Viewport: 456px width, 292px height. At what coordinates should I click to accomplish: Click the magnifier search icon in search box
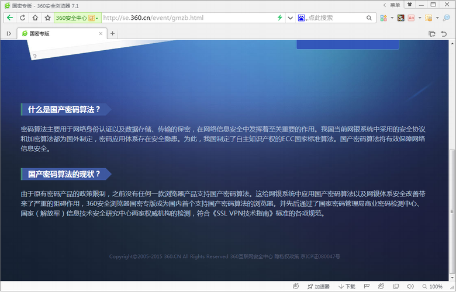point(369,18)
